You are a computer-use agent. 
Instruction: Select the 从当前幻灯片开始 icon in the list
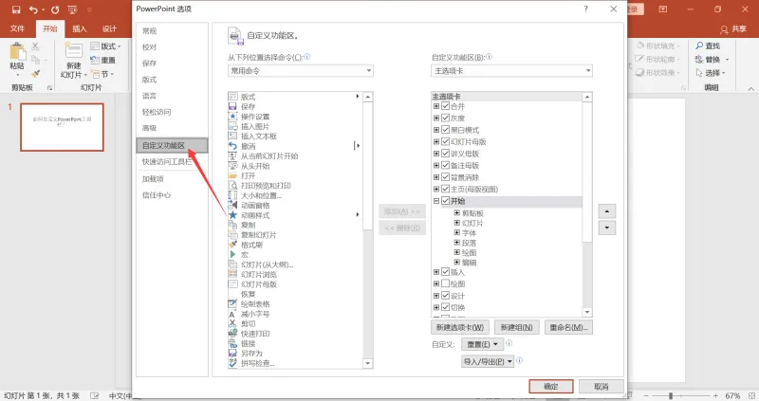(232, 155)
